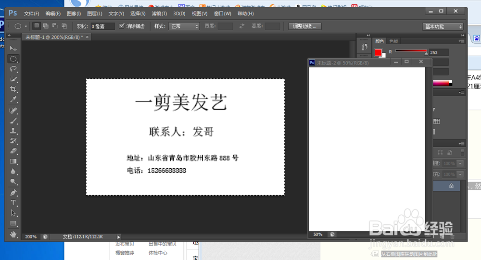Click the 羽化 feather input field

102,26
